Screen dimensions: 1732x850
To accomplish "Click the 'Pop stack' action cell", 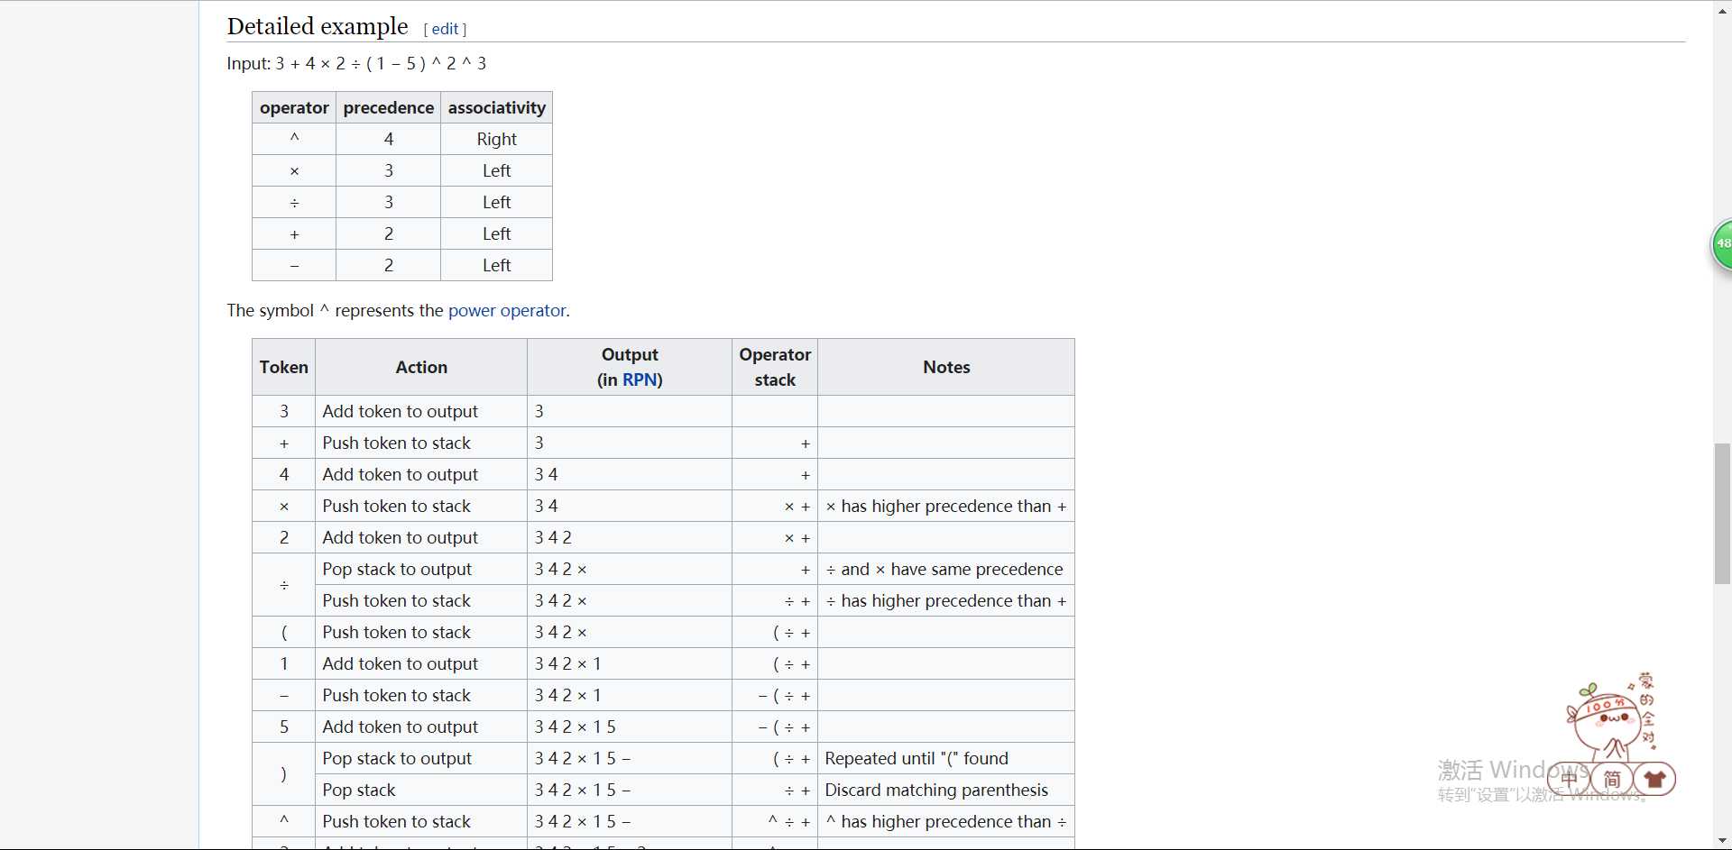I will coord(421,790).
